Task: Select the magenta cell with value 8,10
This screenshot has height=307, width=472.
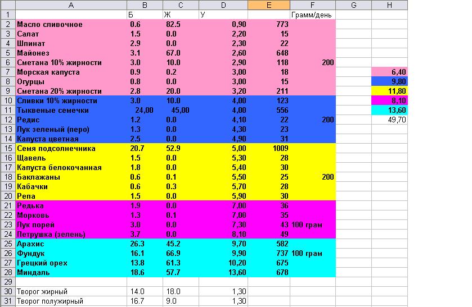Action: click(x=389, y=101)
